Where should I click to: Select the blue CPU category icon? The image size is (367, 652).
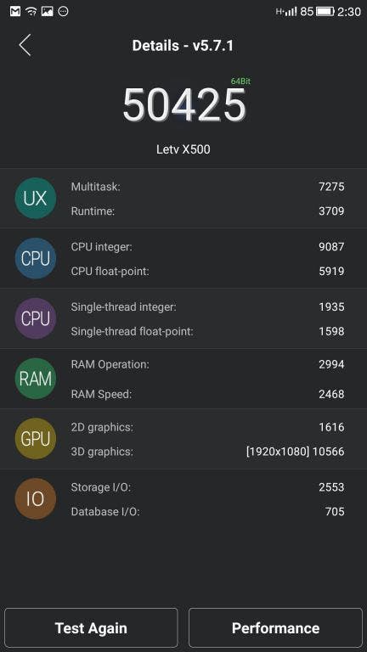pos(36,258)
